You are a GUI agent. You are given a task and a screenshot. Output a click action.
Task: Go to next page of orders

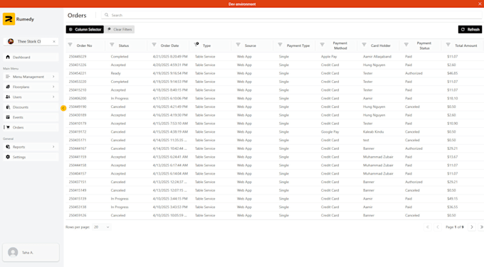tap(472, 227)
